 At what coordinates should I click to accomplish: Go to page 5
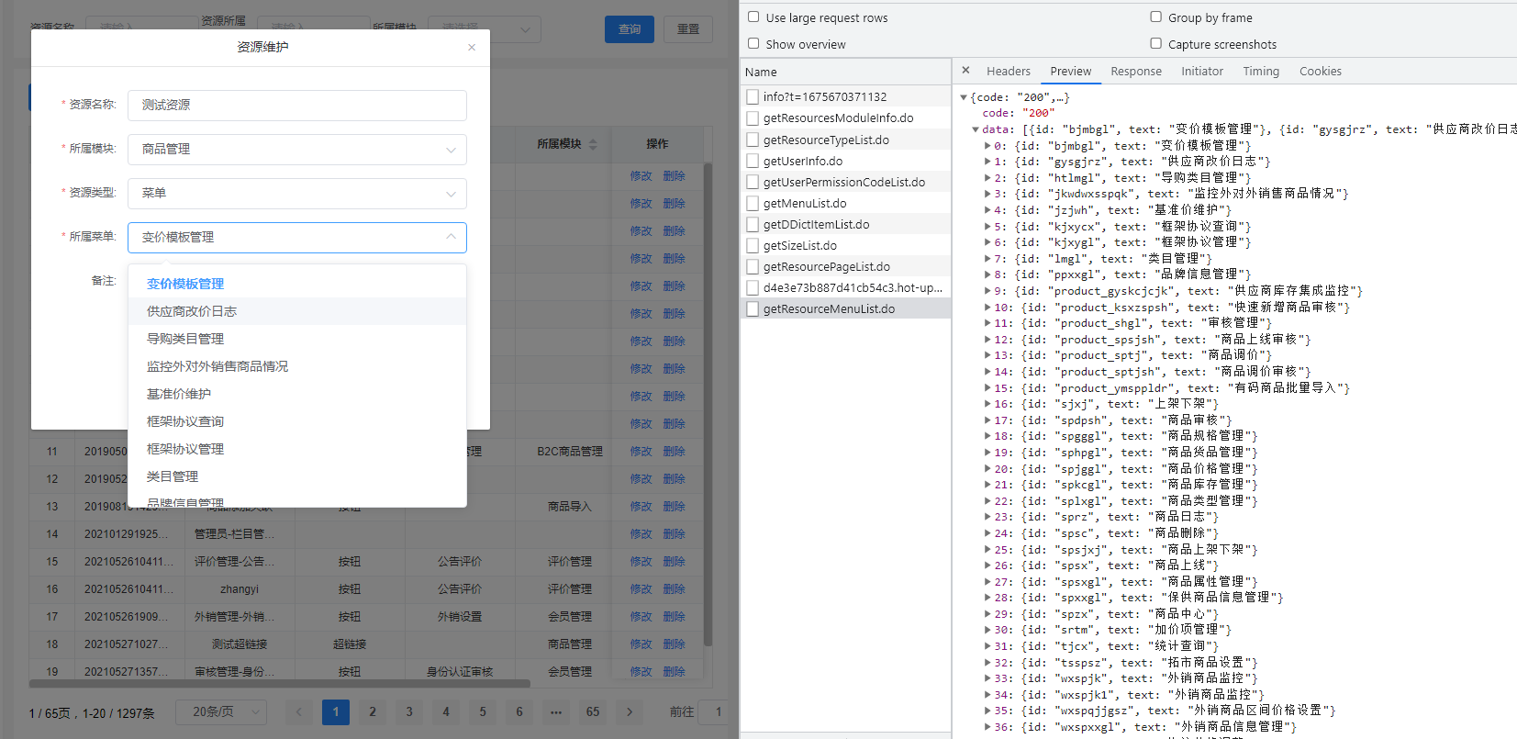click(483, 711)
